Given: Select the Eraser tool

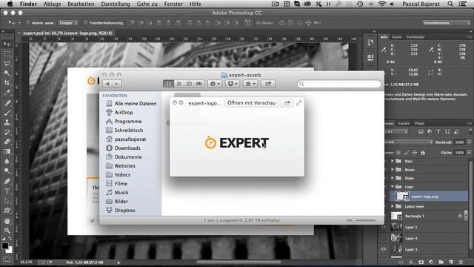Looking at the screenshot, I should 7,142.
